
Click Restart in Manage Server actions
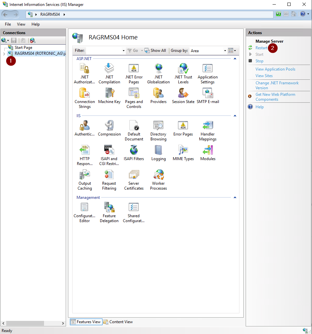pyautogui.click(x=261, y=48)
